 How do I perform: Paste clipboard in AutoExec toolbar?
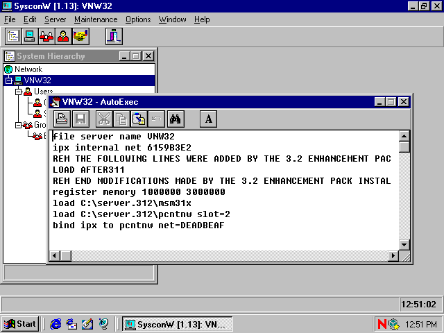pyautogui.click(x=139, y=119)
